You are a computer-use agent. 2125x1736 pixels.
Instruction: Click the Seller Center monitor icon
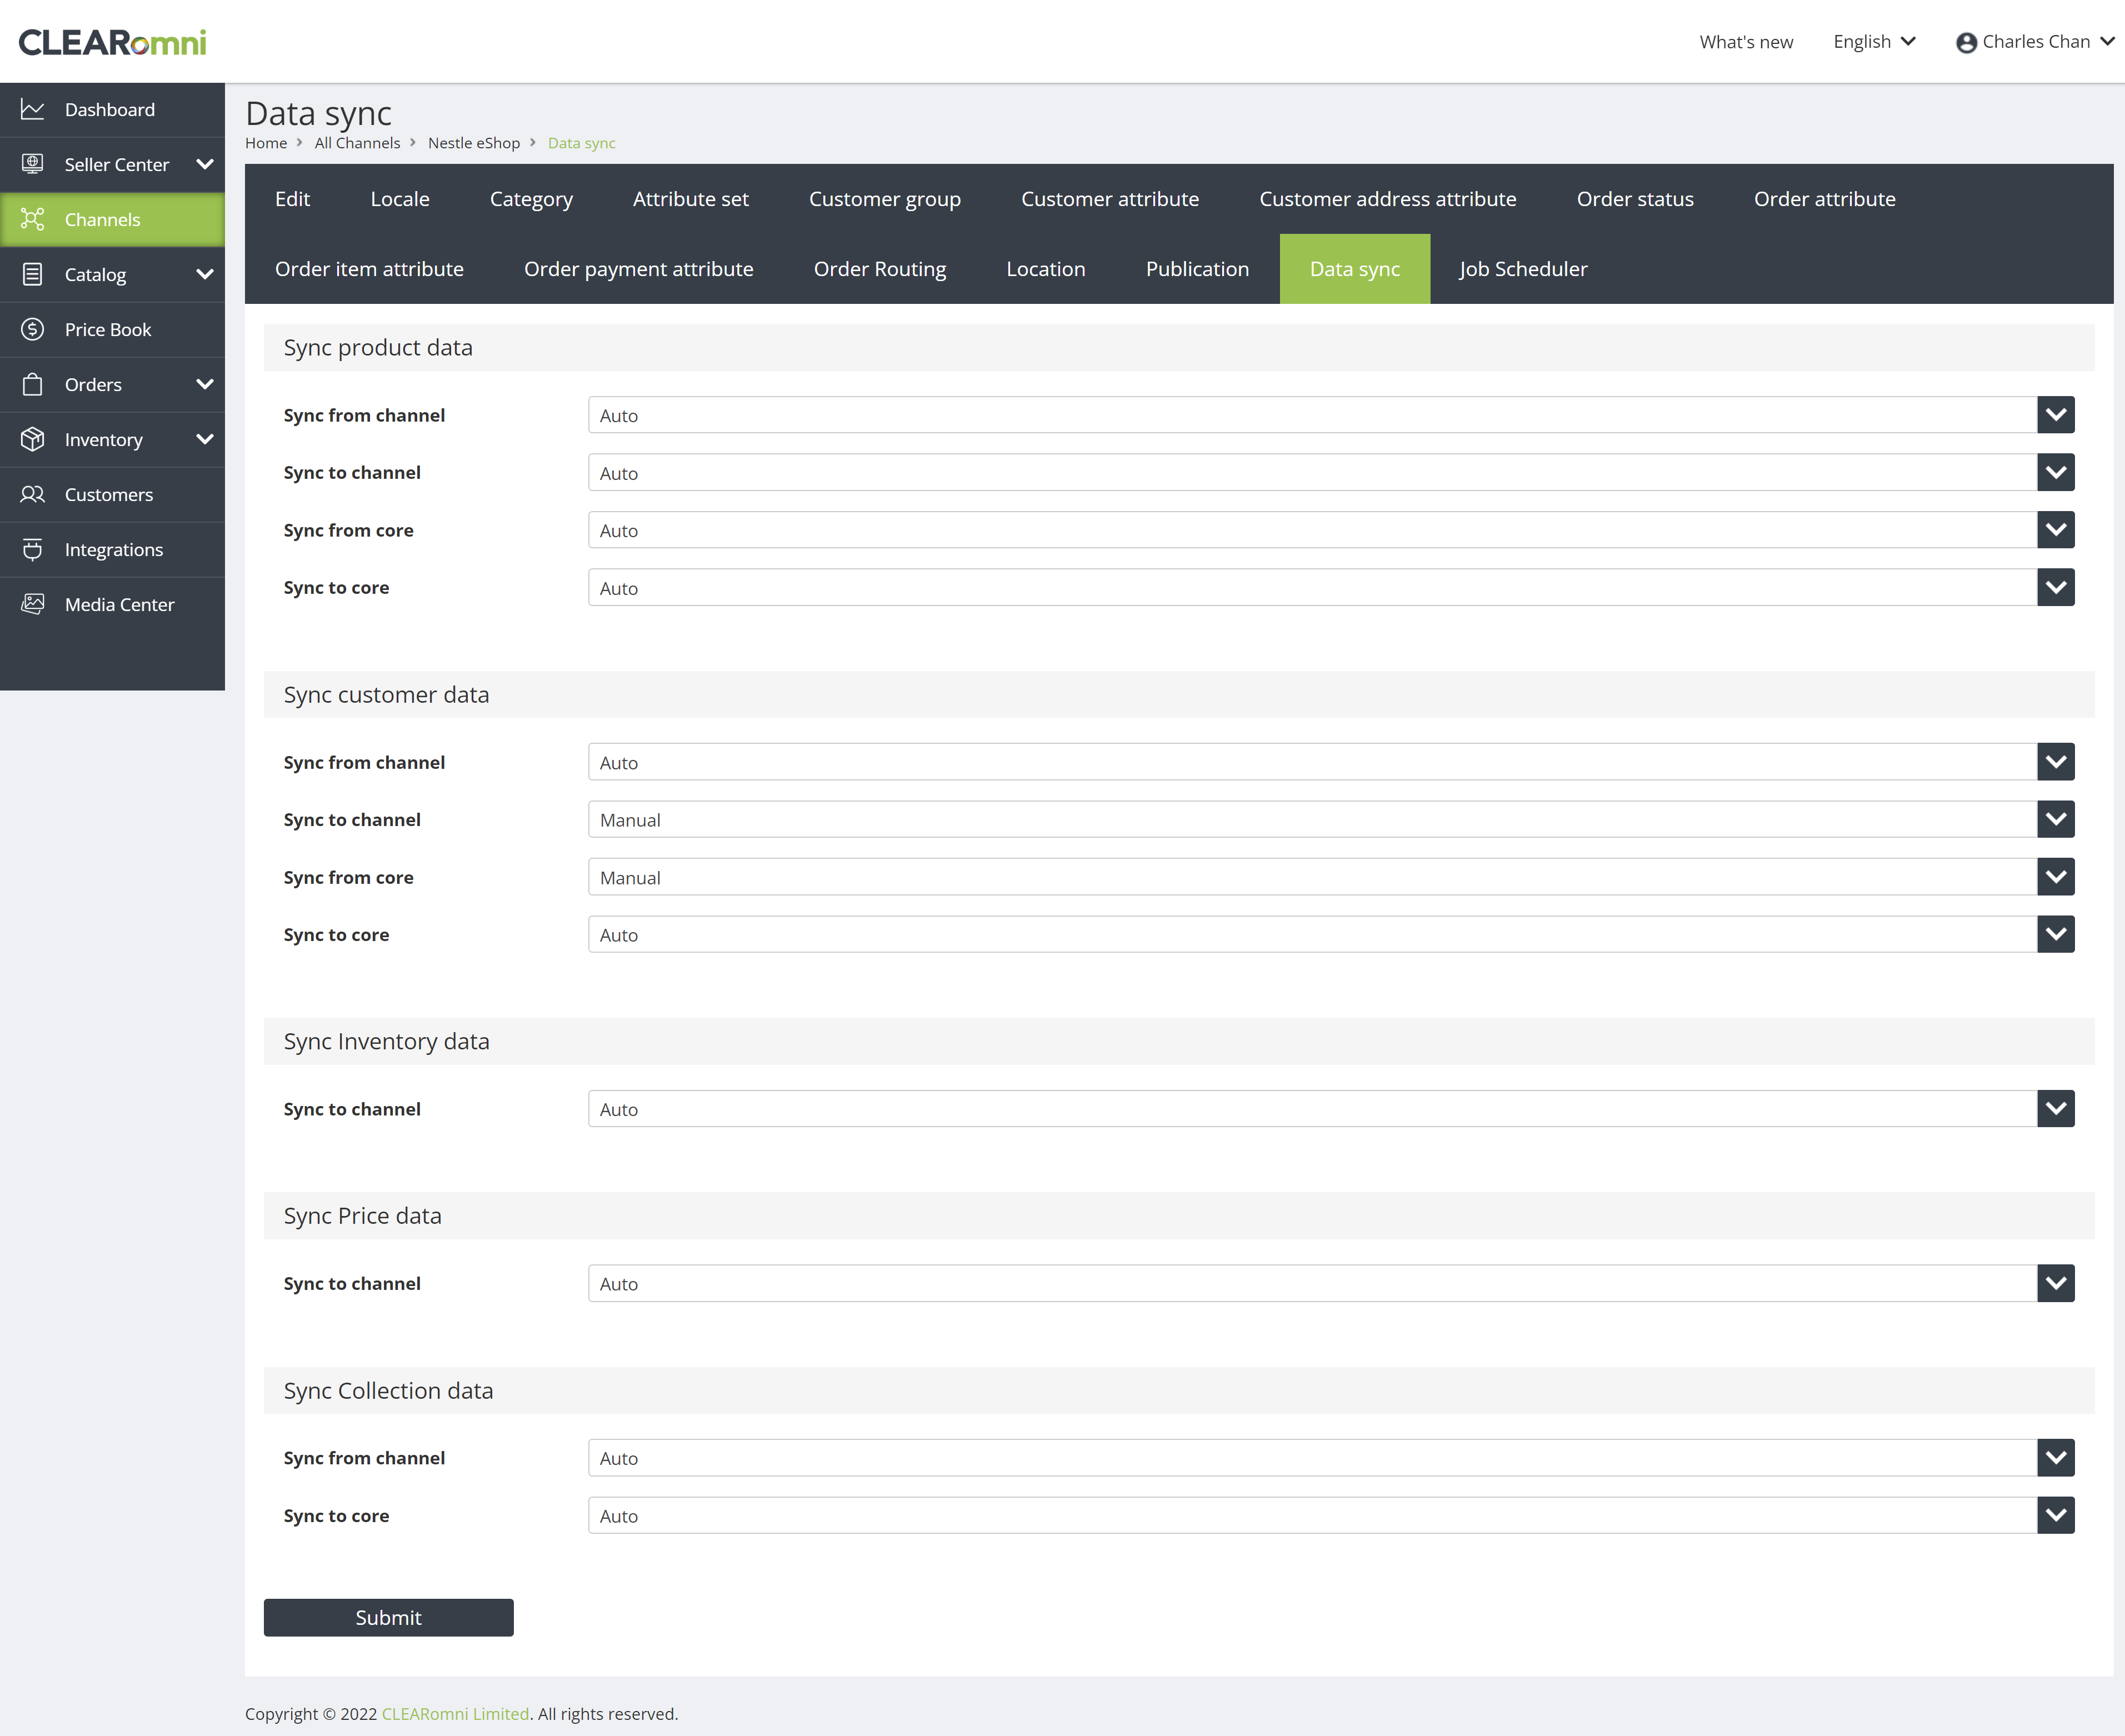(32, 165)
